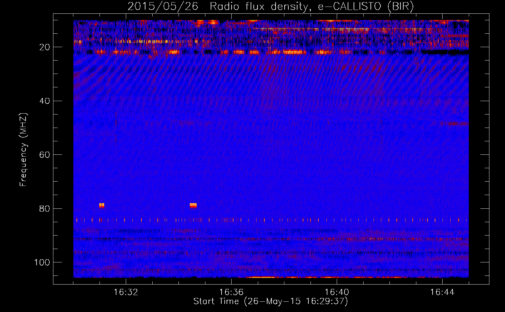Click the 40 MHz frequency tick label
The height and width of the screenshot is (312, 505).
45,101
